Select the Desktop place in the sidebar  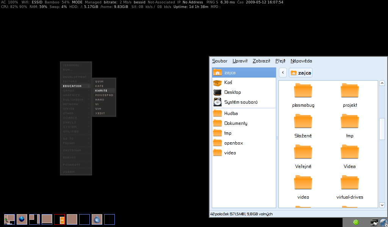(x=244, y=92)
